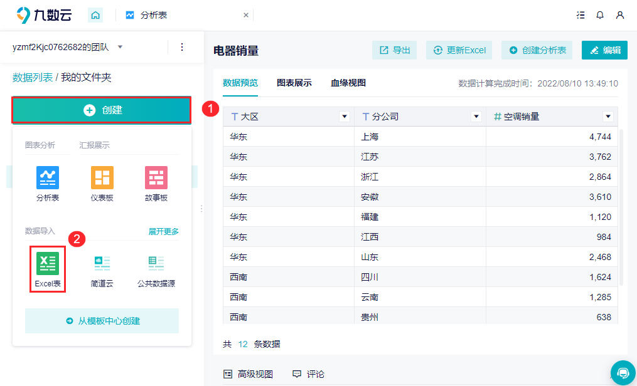
Task: Open the notification bell icon
Action: (x=600, y=15)
